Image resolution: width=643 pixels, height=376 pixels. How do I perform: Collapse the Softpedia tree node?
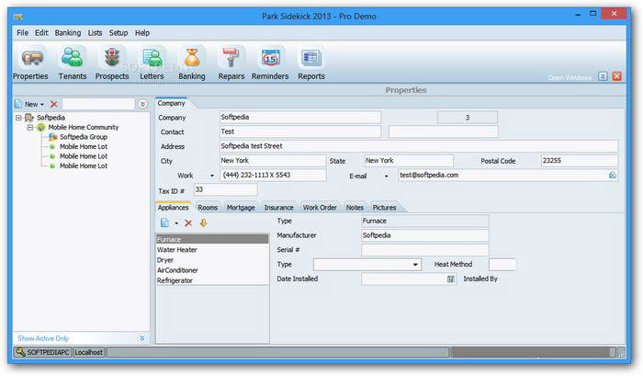(19, 118)
